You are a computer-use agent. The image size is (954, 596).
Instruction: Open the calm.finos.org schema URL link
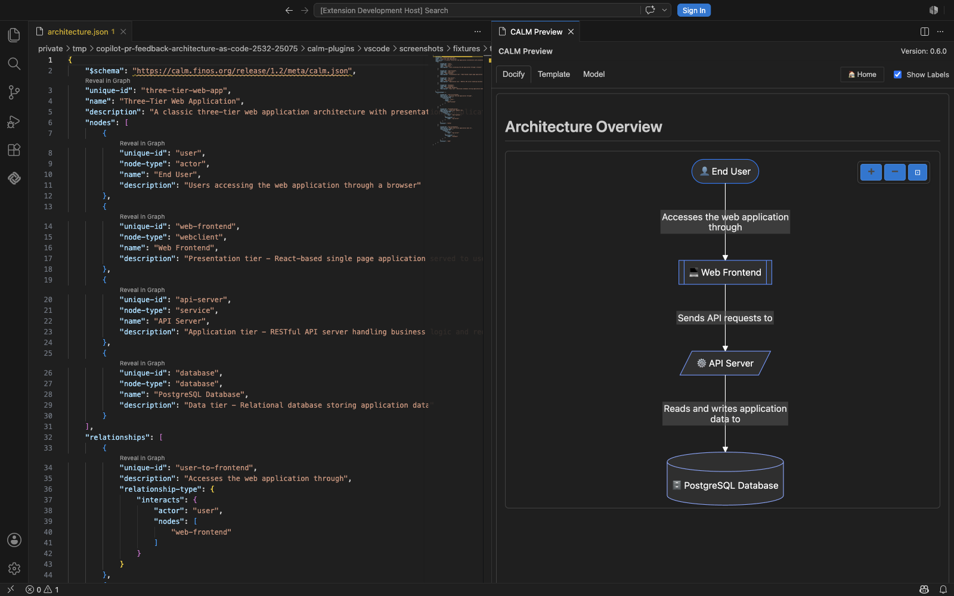click(242, 71)
